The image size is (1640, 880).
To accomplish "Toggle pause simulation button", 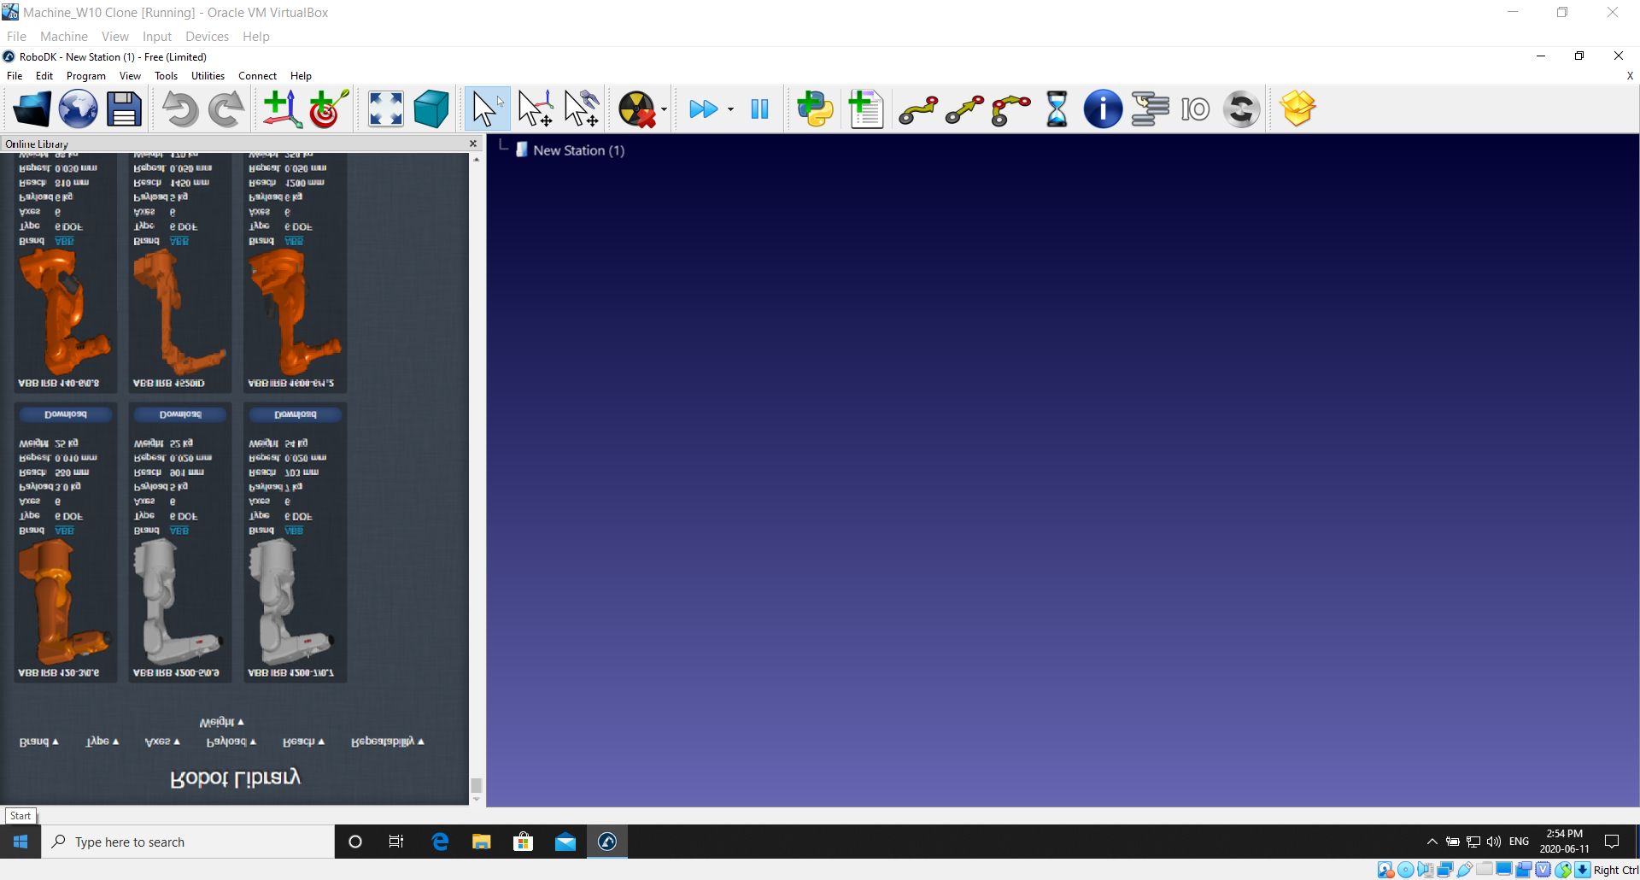I will pos(759,109).
